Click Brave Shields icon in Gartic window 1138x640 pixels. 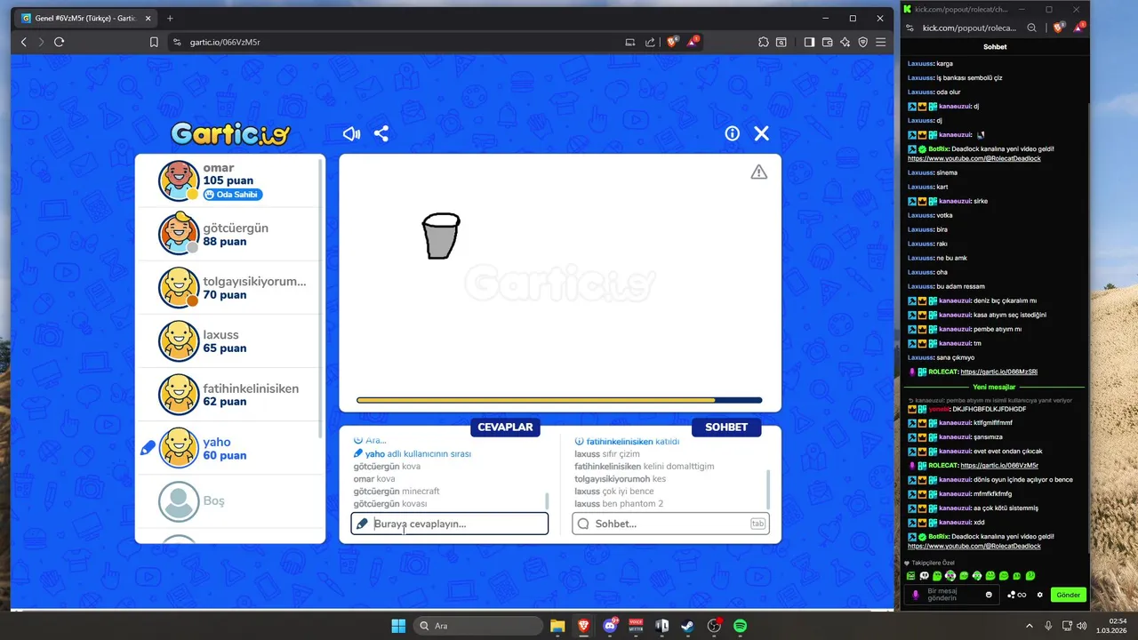click(x=673, y=42)
